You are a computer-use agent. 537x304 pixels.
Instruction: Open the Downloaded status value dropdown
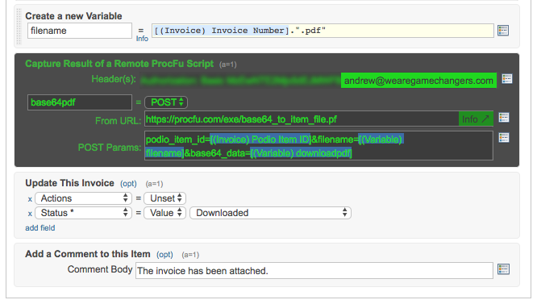270,213
